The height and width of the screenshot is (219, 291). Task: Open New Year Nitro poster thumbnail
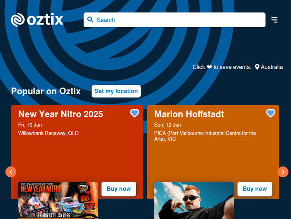[58, 200]
